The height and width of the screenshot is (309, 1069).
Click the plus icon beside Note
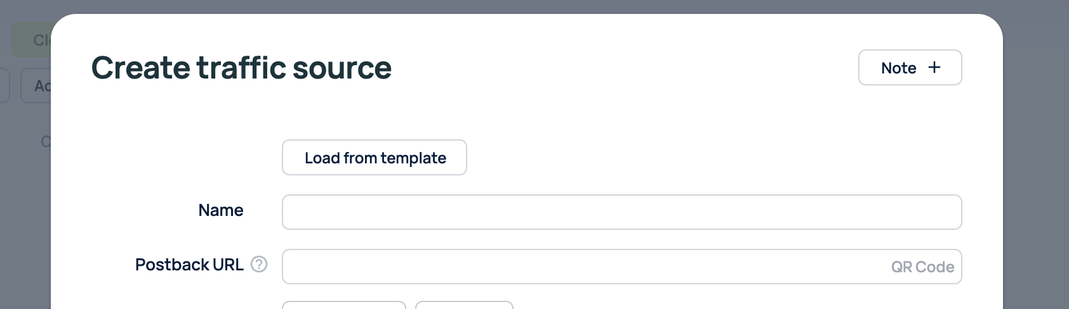tap(934, 68)
